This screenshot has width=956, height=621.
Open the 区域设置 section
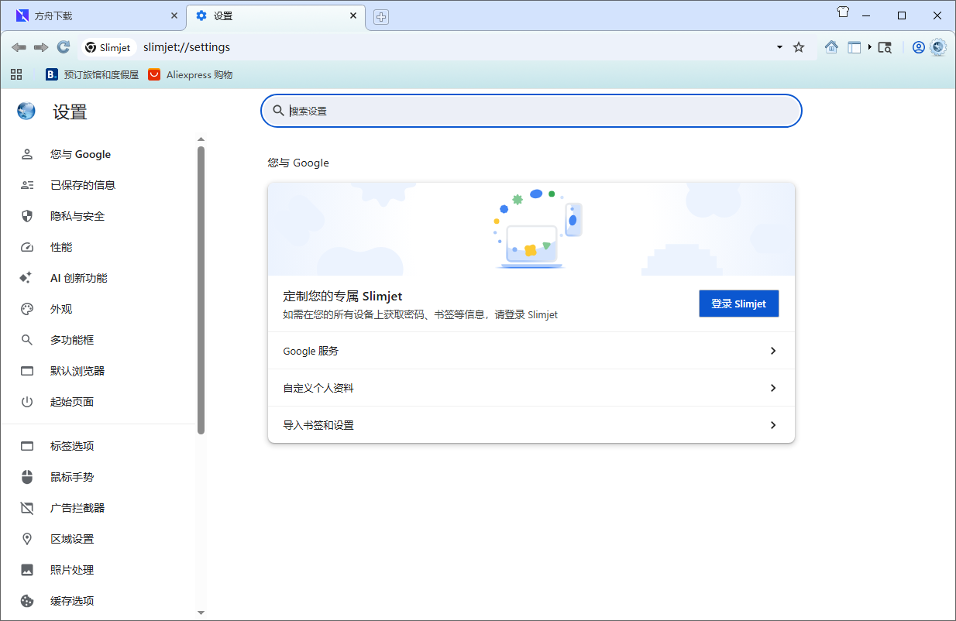tap(72, 539)
